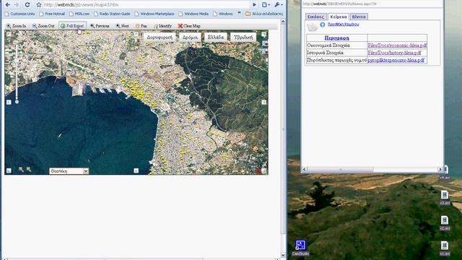Switch map to Δορυφορική satellite view
The height and width of the screenshot is (260, 462).
(160, 37)
